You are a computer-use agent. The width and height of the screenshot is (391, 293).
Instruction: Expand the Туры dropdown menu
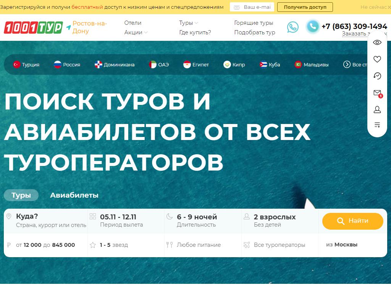tap(188, 23)
